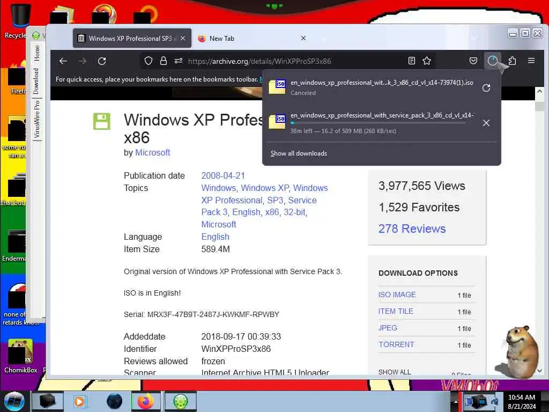Open the Microsoft author link
Image resolution: width=549 pixels, height=412 pixels.
[153, 152]
